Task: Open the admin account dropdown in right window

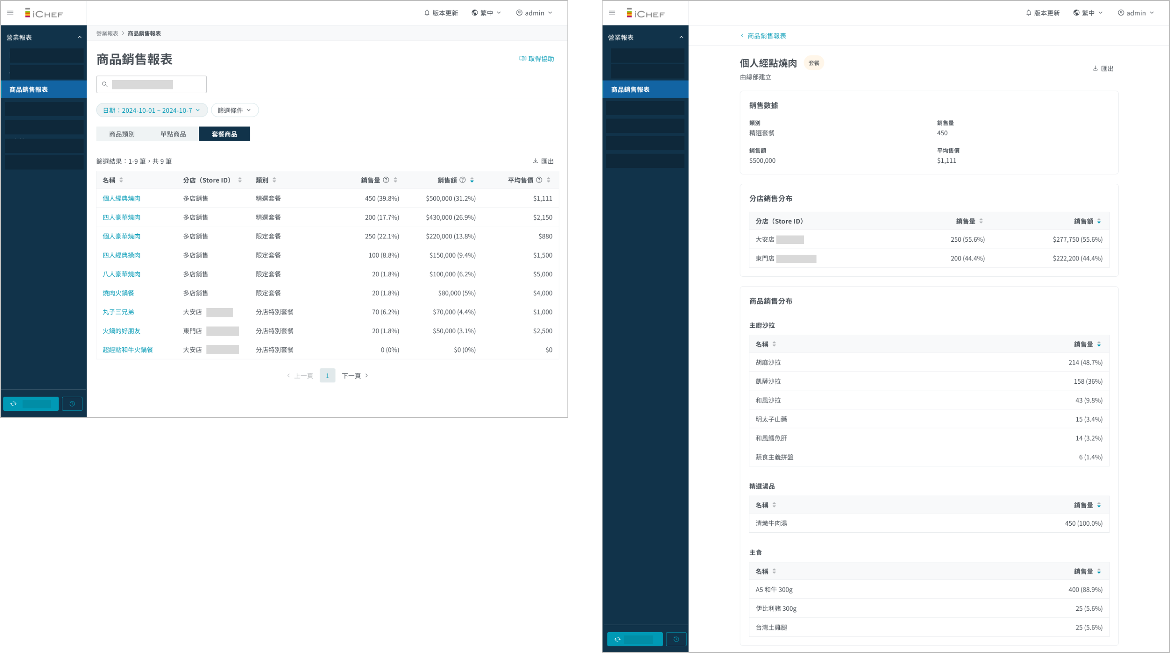Action: click(1135, 13)
